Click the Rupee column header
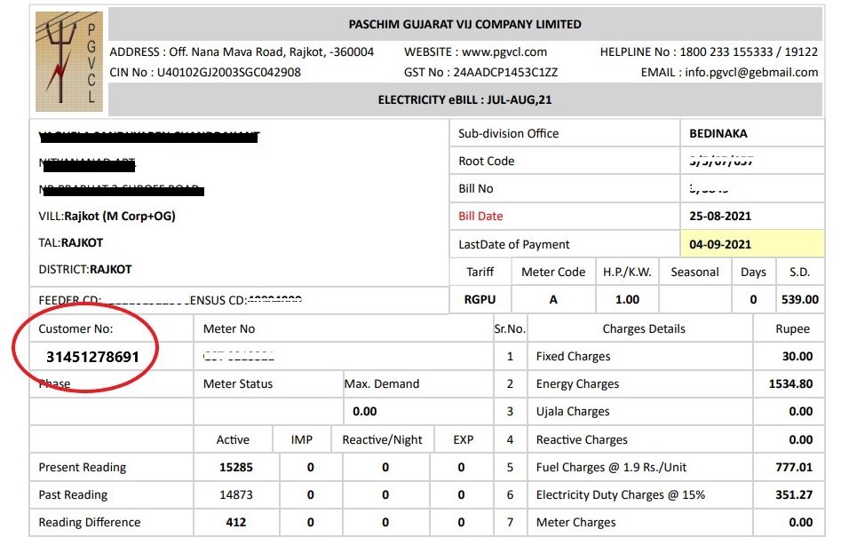 click(792, 329)
